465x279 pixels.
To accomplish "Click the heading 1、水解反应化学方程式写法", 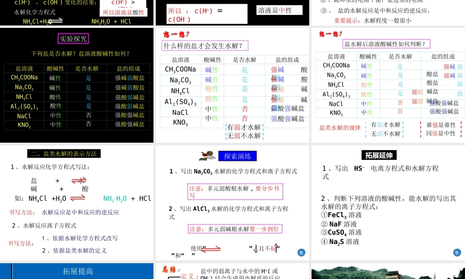I will 50,167.
